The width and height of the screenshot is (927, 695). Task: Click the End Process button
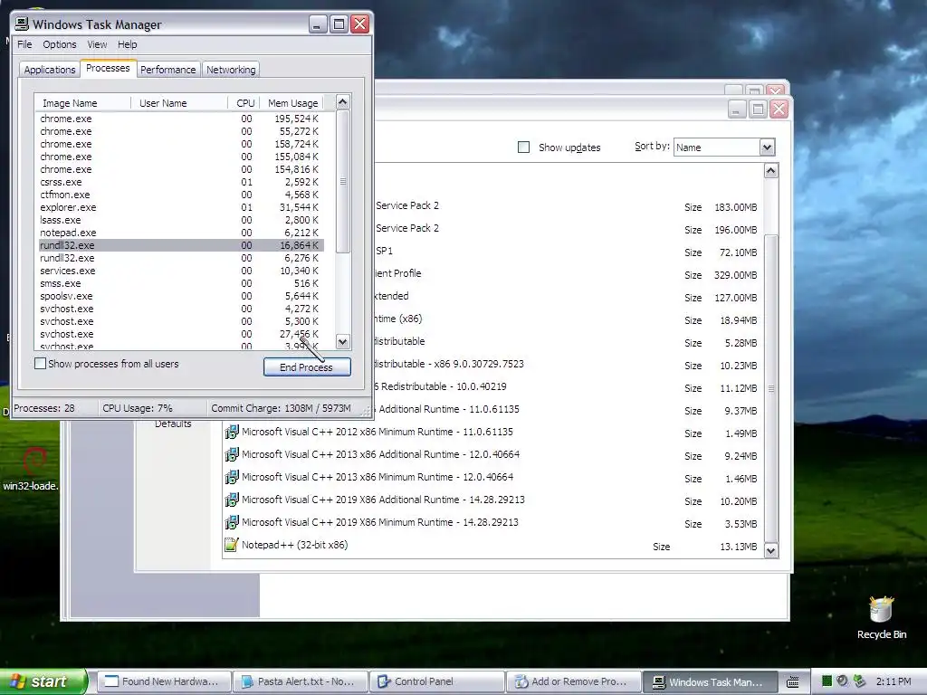click(x=307, y=367)
